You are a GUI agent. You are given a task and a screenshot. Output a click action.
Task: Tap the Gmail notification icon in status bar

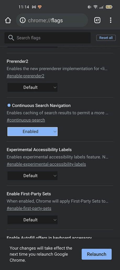(34, 7)
